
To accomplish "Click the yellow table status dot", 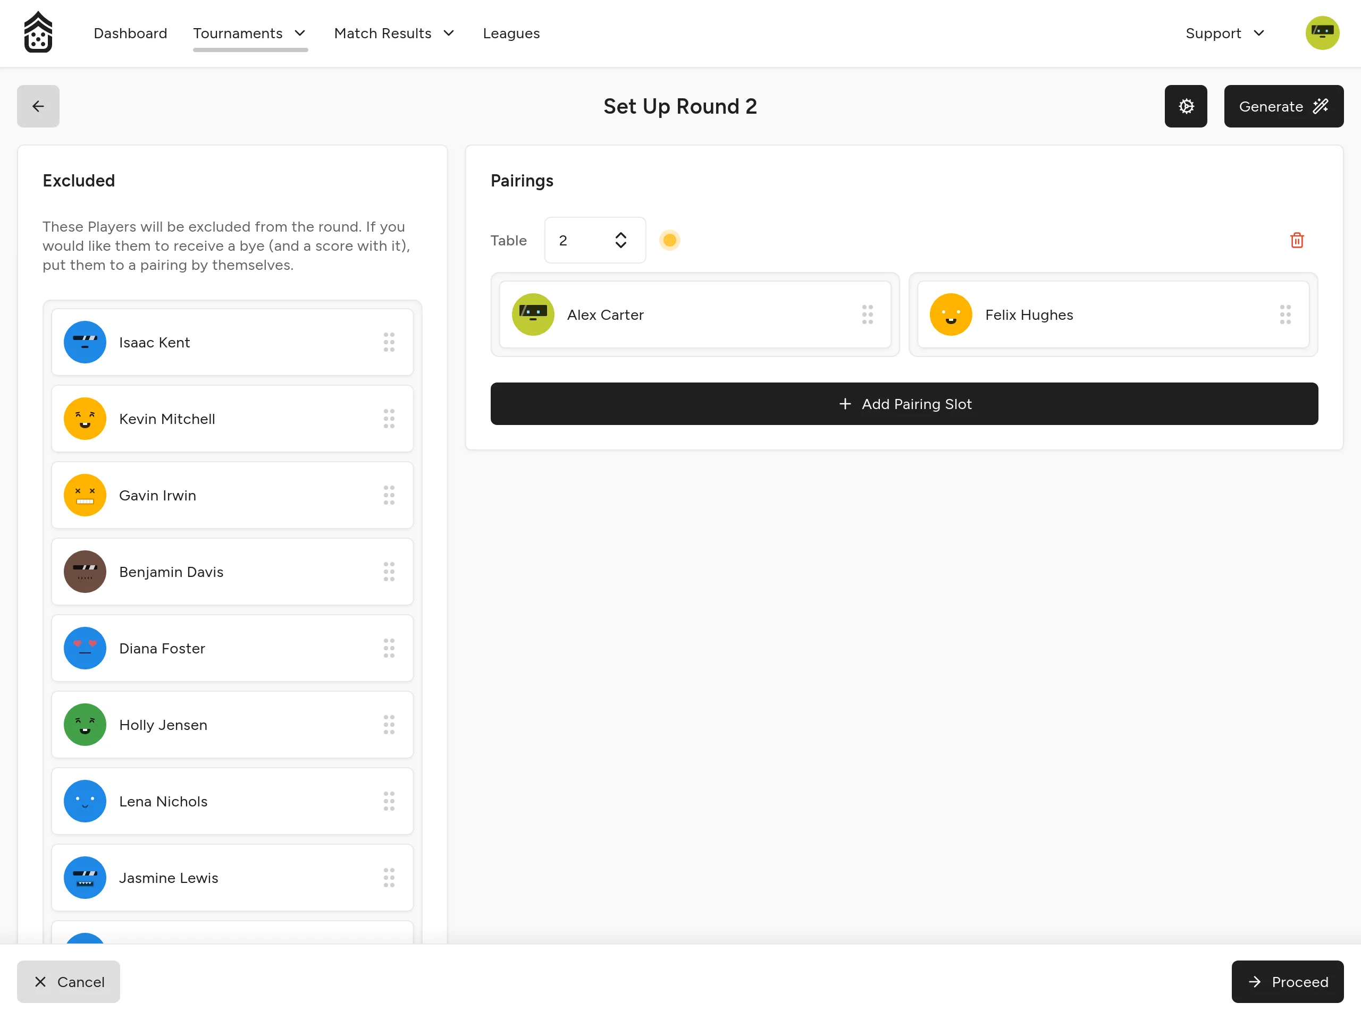I will pos(669,241).
